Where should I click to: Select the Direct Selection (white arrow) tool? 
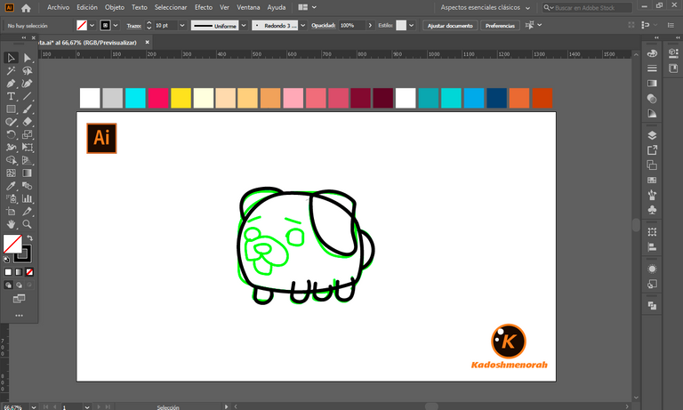[x=27, y=58]
